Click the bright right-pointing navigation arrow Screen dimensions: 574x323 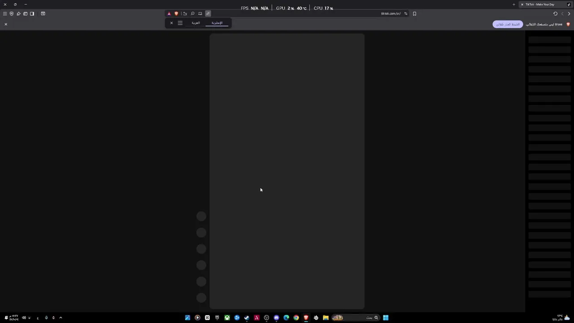(569, 13)
